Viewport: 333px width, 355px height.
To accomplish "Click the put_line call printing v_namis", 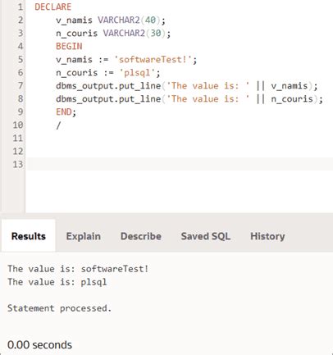I will tap(187, 85).
